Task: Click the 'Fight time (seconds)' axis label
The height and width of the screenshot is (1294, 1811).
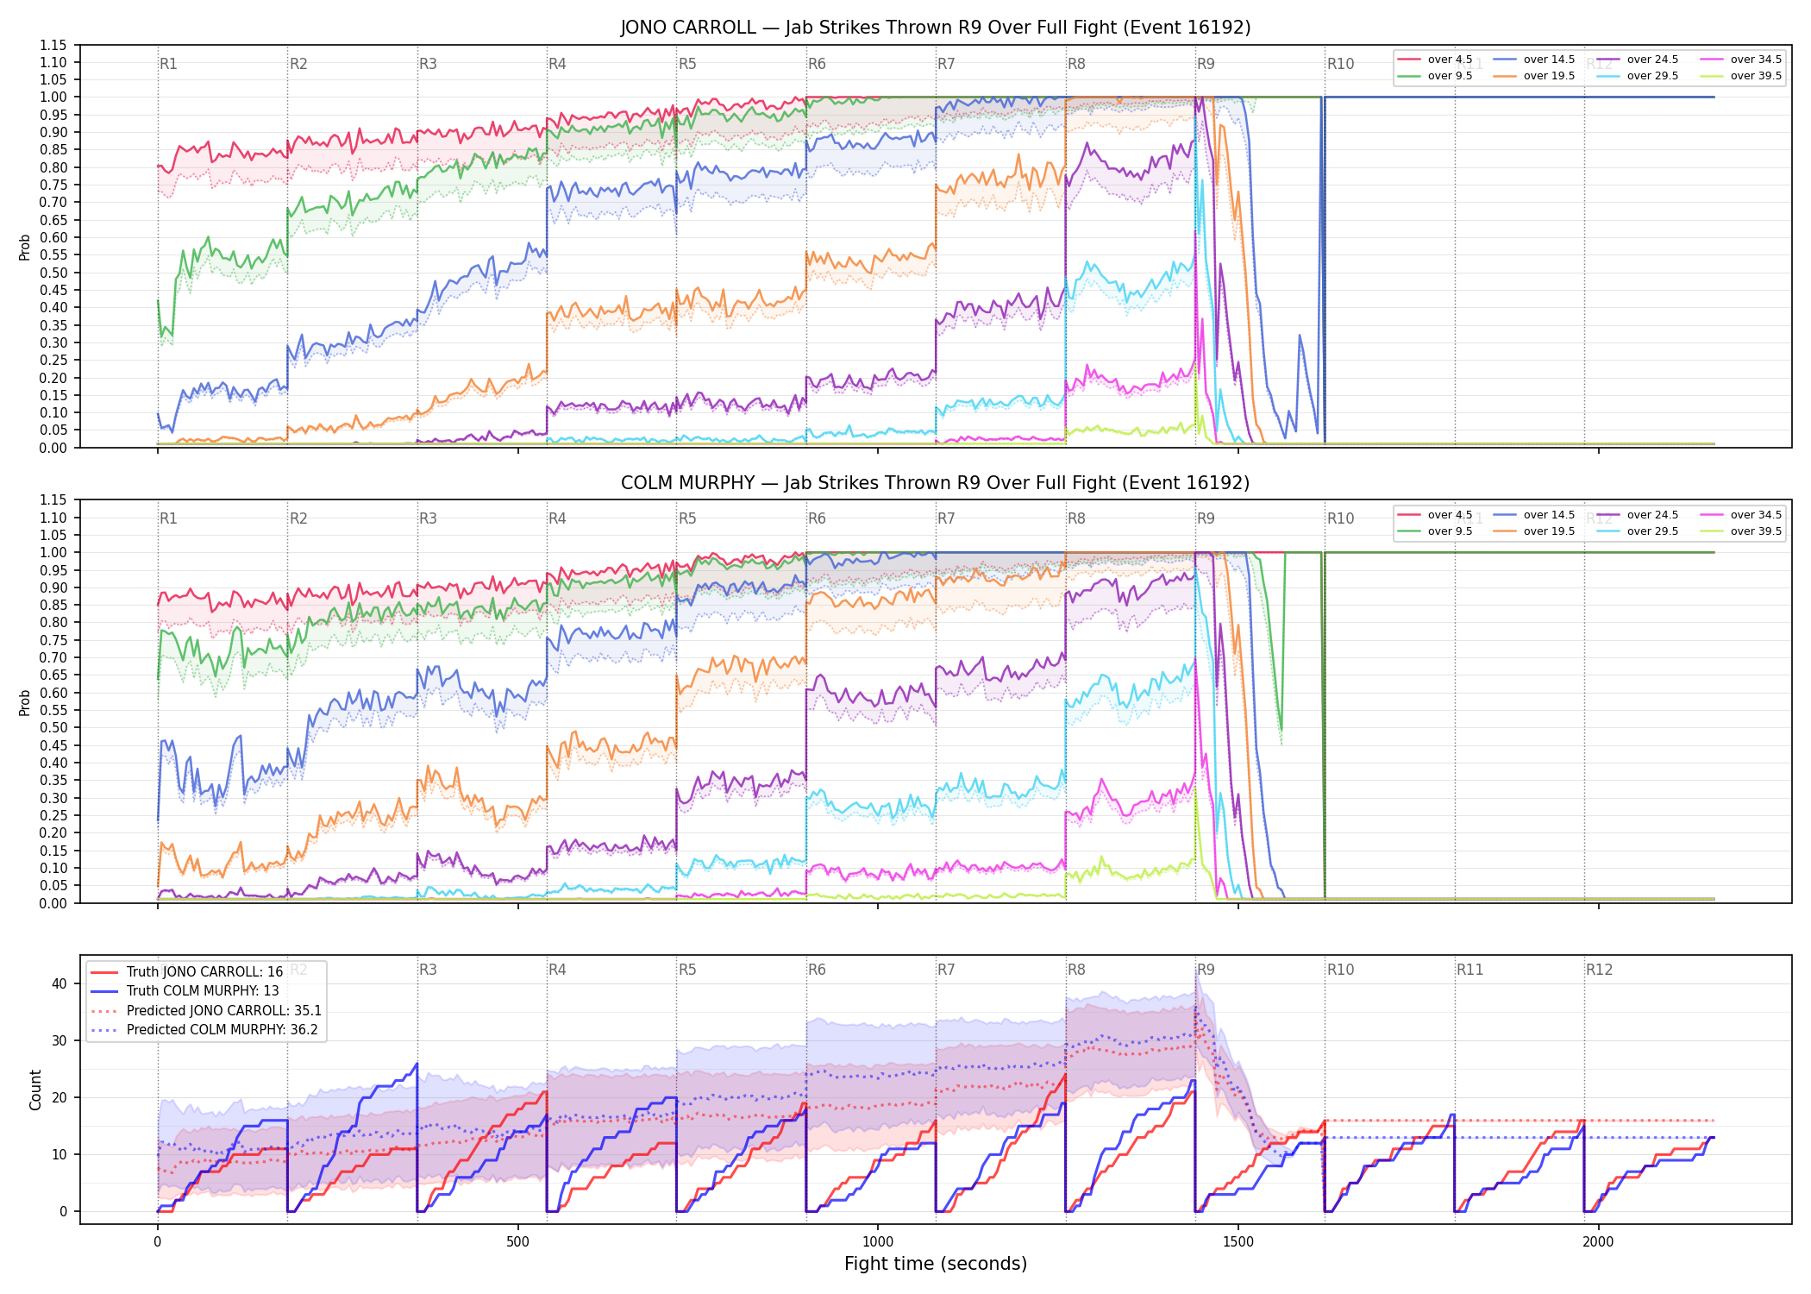Action: click(936, 1264)
